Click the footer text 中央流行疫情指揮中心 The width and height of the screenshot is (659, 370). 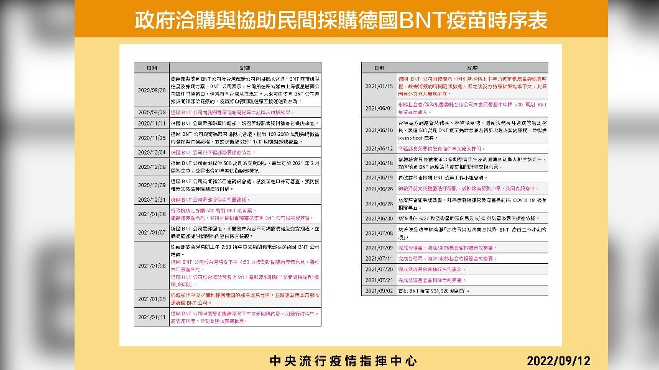pos(343,361)
